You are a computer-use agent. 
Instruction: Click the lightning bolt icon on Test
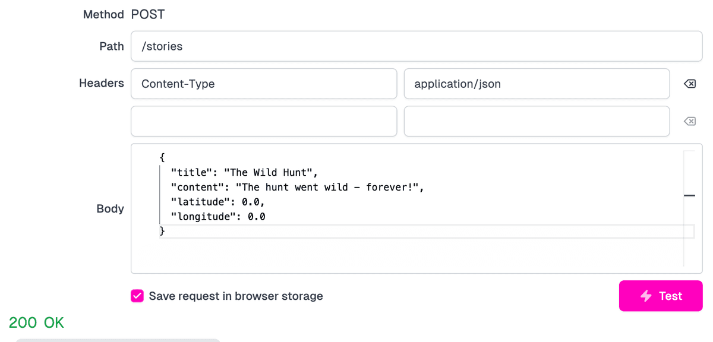click(646, 296)
